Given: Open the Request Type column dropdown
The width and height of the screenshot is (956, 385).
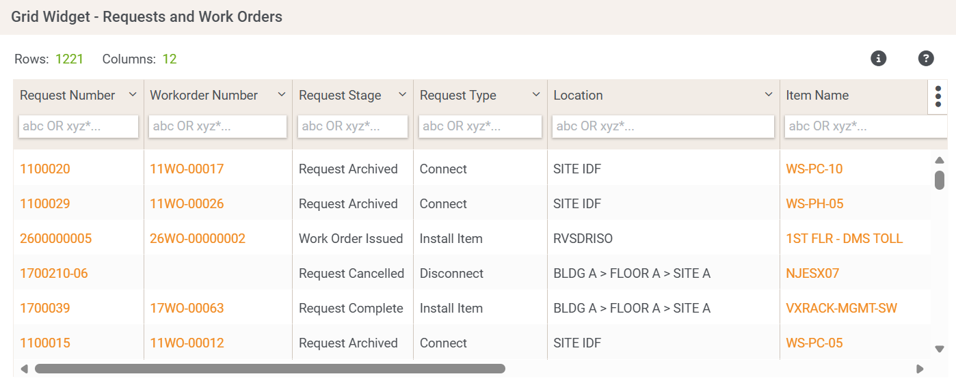Looking at the screenshot, I should point(536,95).
